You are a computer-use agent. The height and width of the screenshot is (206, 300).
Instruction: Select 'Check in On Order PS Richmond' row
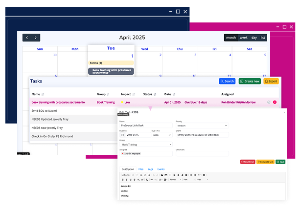[74, 136]
